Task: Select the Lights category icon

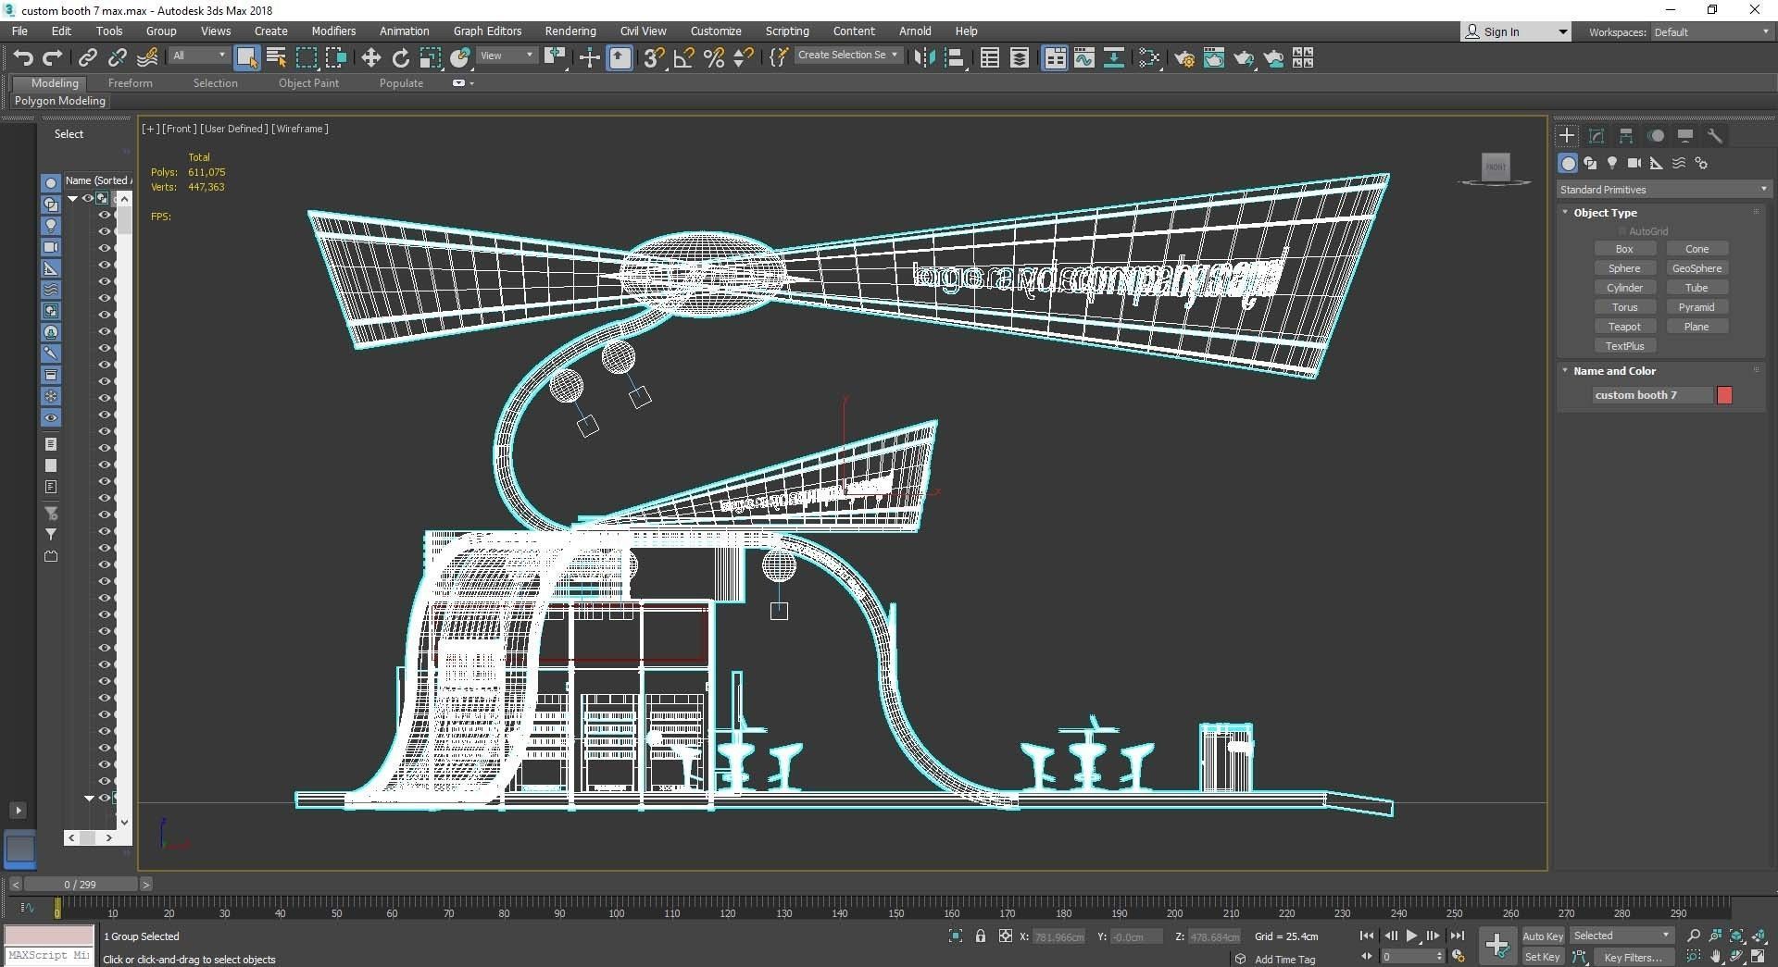Action: coord(1612,163)
